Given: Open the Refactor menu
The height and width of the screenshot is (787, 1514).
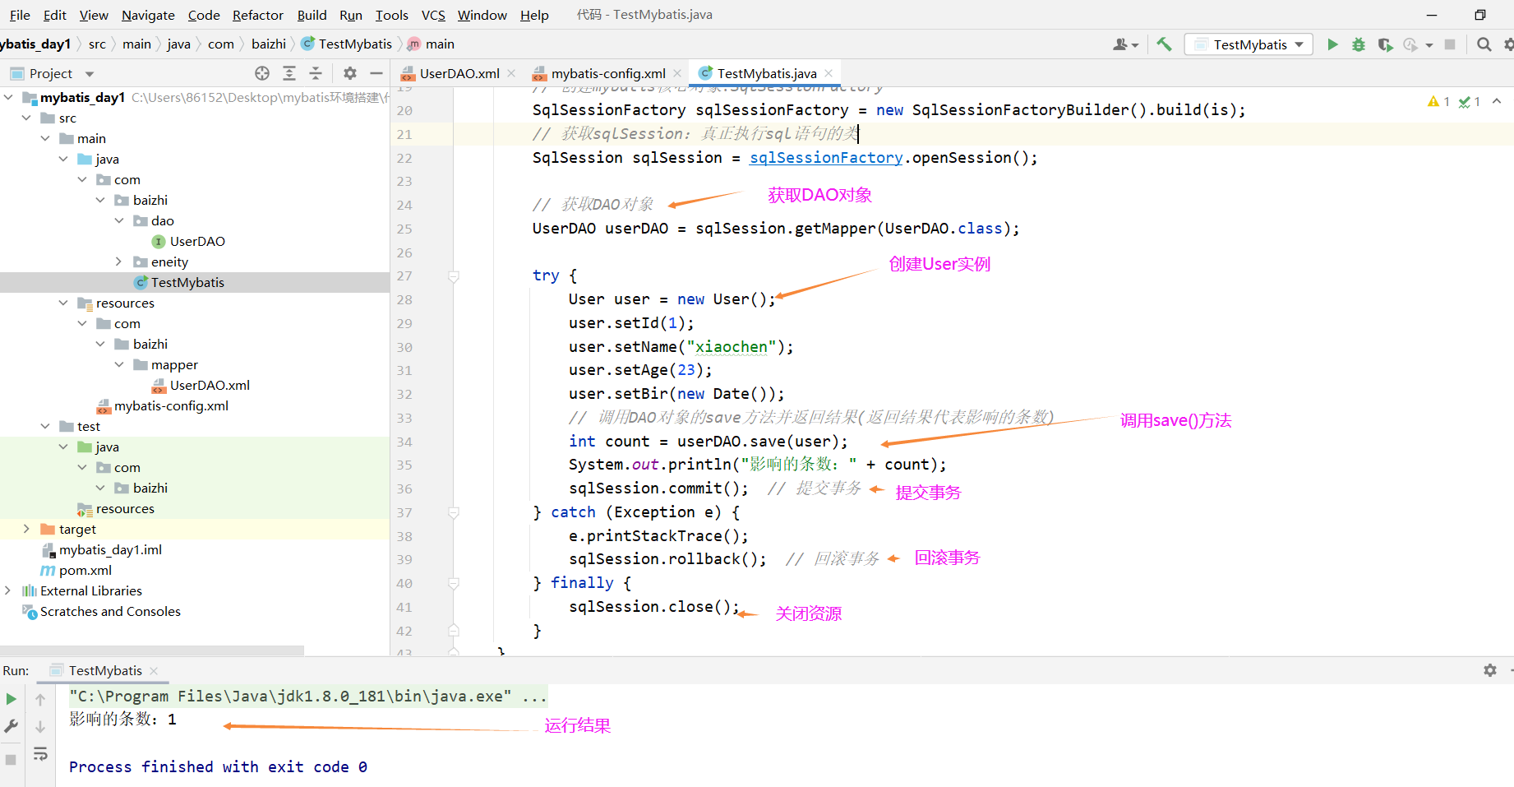Looking at the screenshot, I should click(x=258, y=15).
